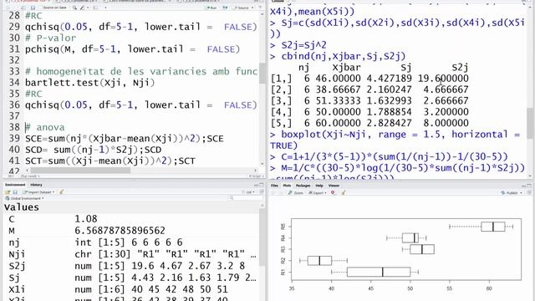Refresh the current plot icon
Screen dimensions: 535x301
click(x=529, y=193)
